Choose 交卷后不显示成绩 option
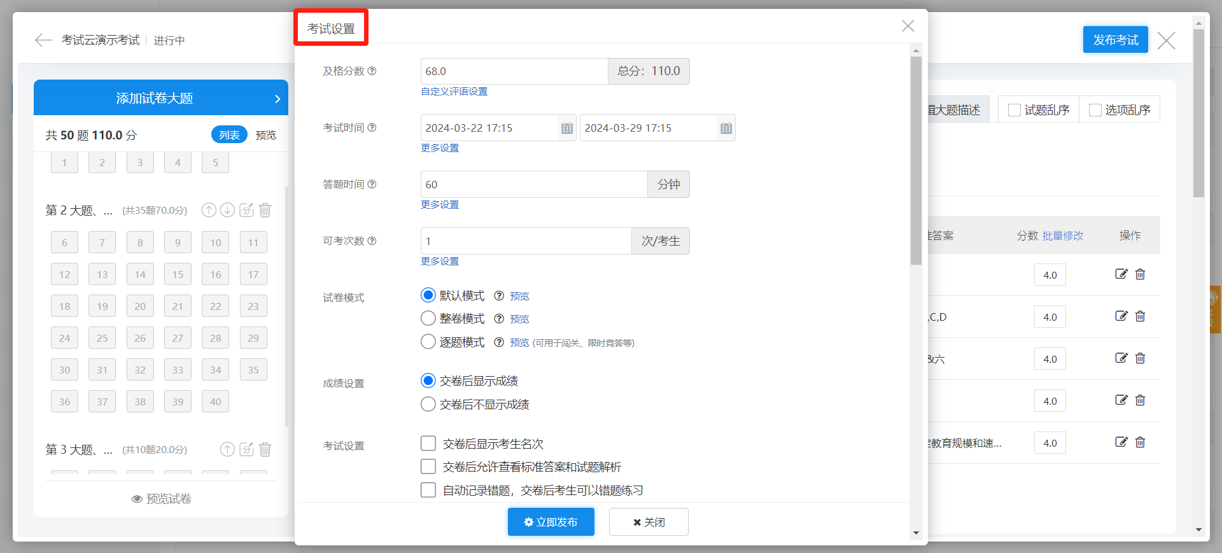The height and width of the screenshot is (553, 1222). pos(428,404)
